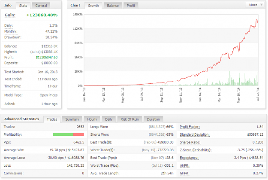Click the Standard Deviation link
Viewport: 268px width, 180px height.
click(195, 134)
